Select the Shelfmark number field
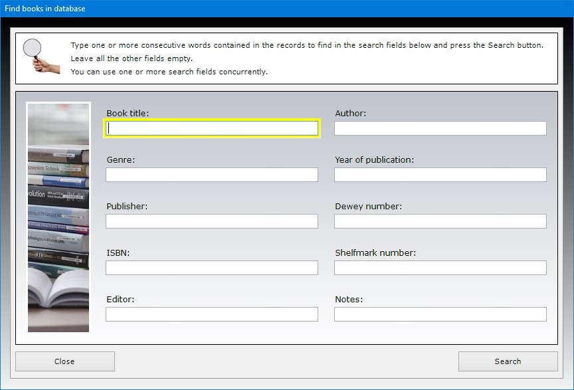The height and width of the screenshot is (390, 574). [x=440, y=268]
